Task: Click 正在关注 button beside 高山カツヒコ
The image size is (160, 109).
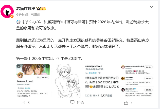Action: 149,90
